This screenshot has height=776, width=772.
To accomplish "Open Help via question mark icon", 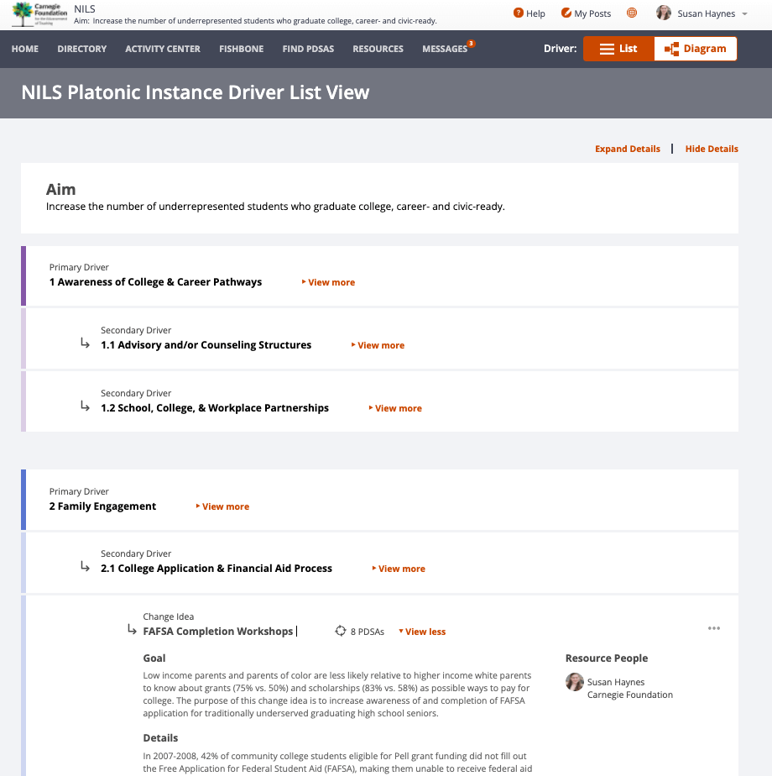I will 519,13.
